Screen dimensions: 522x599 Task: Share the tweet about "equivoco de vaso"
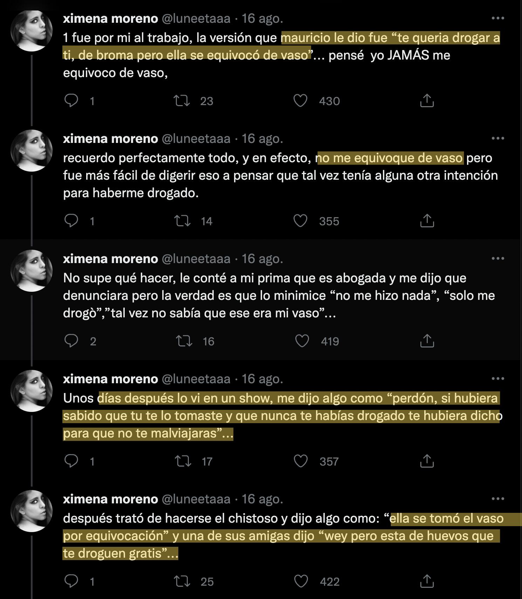pyautogui.click(x=427, y=101)
